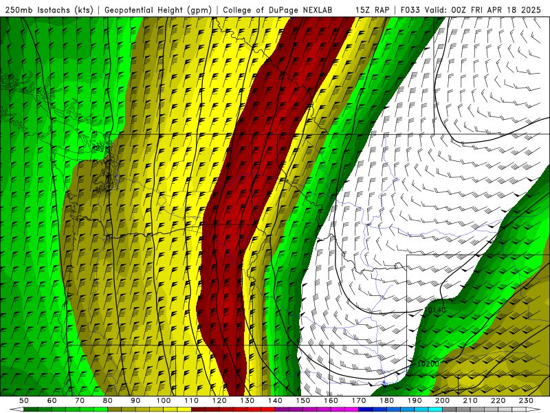Click the 130 label on the color scale
This screenshot has height=413, width=550.
247,401
